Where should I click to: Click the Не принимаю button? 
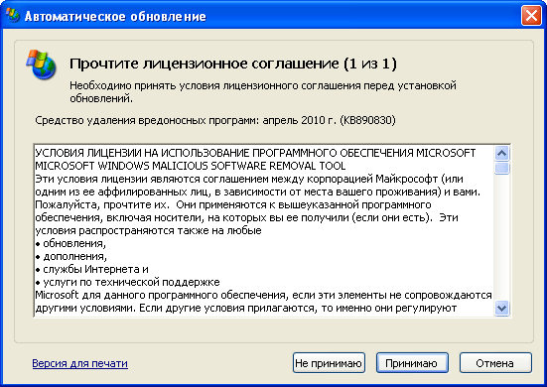[x=329, y=363]
